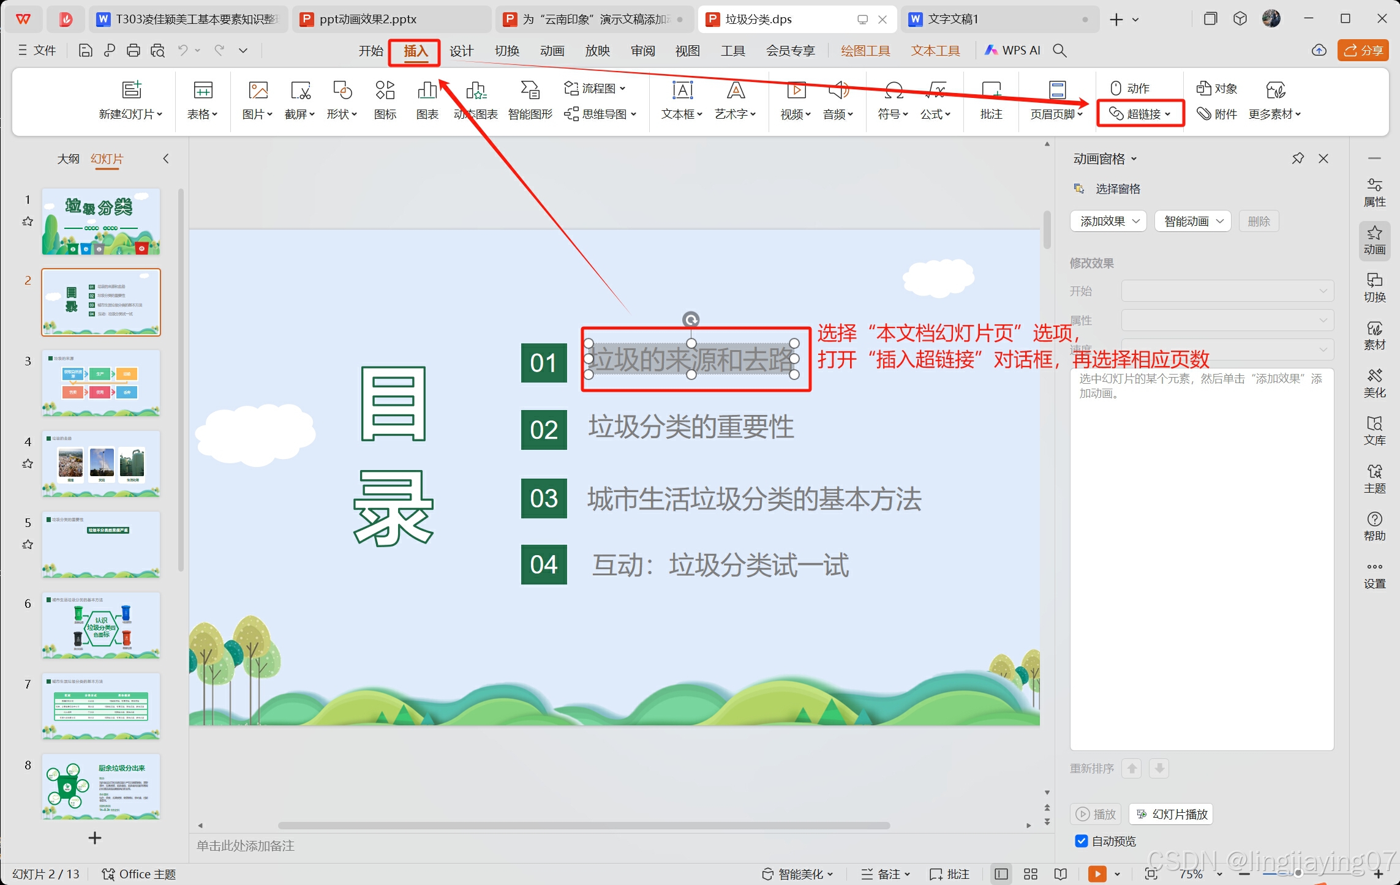The height and width of the screenshot is (885, 1400).
Task: Click the print icon in quick toolbar
Action: 133,51
